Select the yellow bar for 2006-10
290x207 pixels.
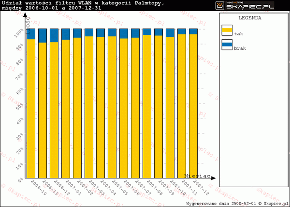coord(31,109)
